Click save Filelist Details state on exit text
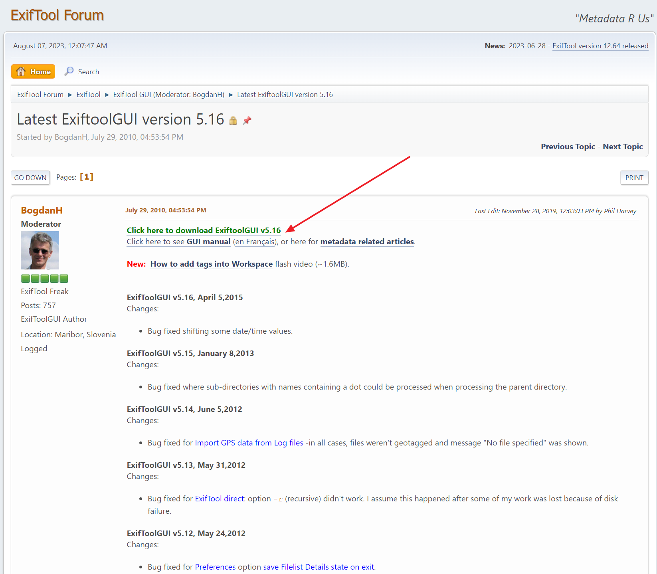Screen dimensions: 657x574 [319, 567]
